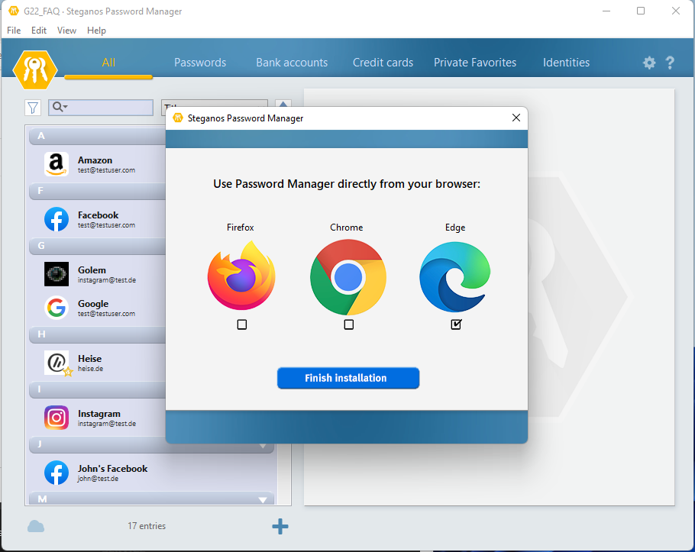The height and width of the screenshot is (552, 695).
Task: Click the help question mark icon
Action: 670,63
